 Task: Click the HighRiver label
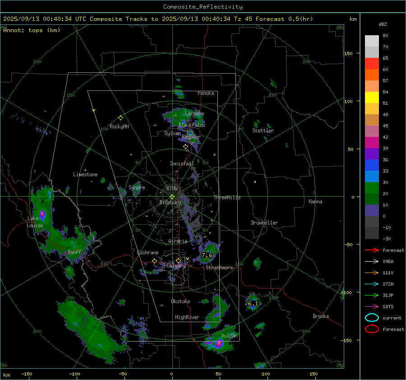187,317
